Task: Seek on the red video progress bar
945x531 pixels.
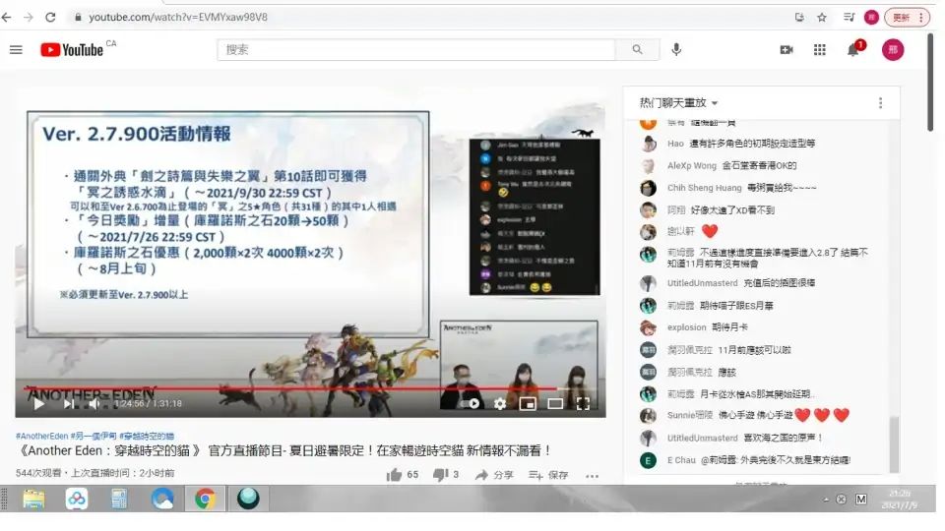Action: coord(310,389)
